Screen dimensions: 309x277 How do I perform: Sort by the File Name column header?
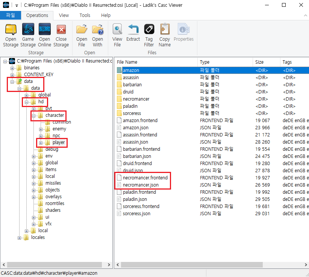[x=156, y=62]
